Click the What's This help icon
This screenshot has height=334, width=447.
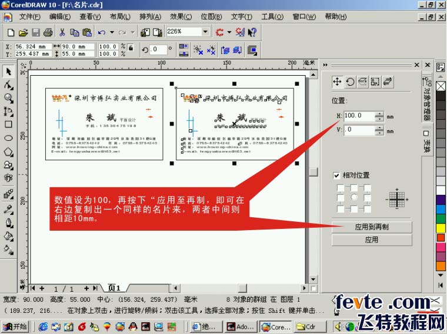pyautogui.click(x=252, y=32)
